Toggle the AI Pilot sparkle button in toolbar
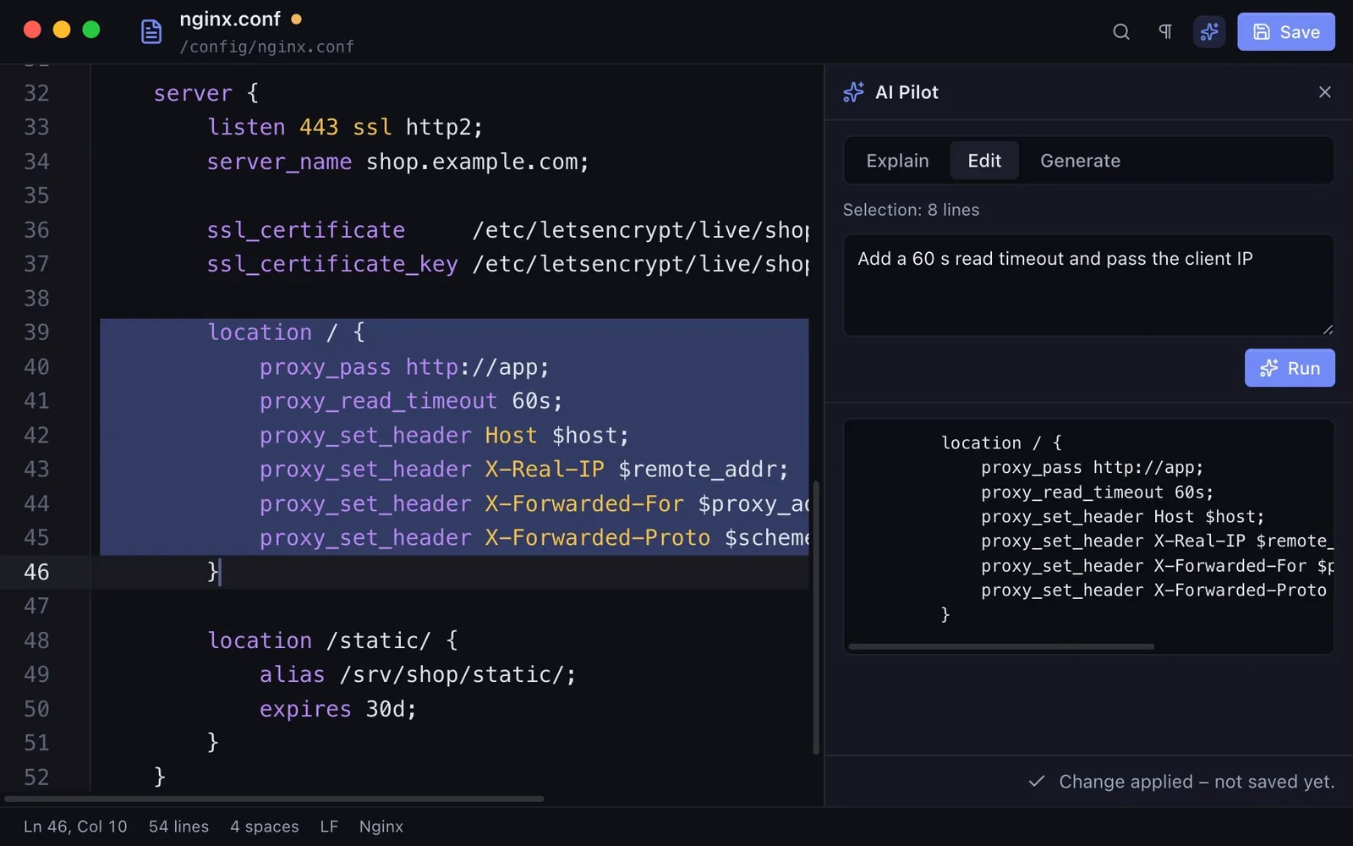The height and width of the screenshot is (846, 1353). [x=1209, y=32]
